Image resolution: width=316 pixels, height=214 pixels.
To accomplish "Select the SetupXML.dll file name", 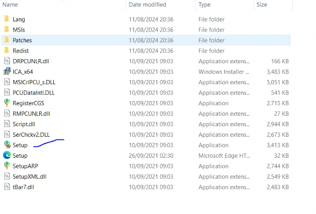I will click(30, 177).
